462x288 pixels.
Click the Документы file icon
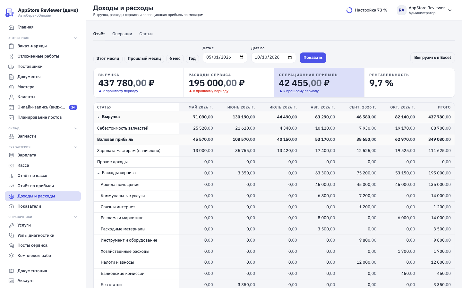pyautogui.click(x=11, y=77)
